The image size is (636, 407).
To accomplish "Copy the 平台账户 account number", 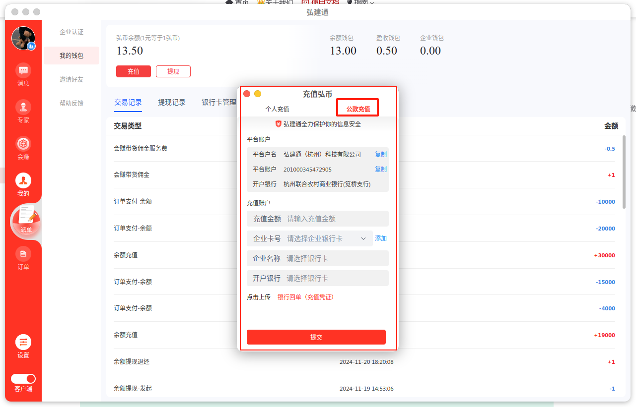I will [x=381, y=169].
